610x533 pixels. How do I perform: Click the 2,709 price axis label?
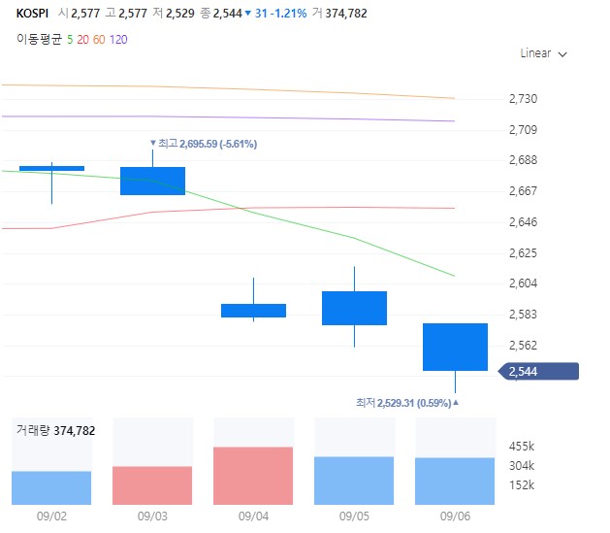524,130
